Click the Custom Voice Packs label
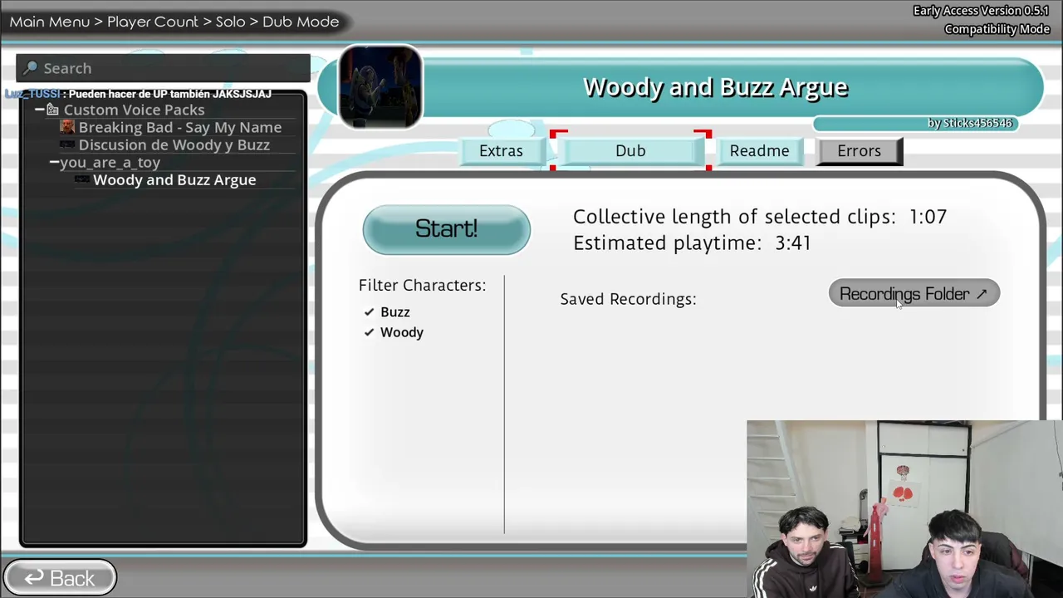The width and height of the screenshot is (1063, 598). coord(134,110)
